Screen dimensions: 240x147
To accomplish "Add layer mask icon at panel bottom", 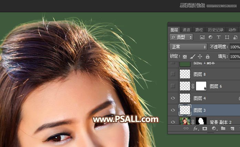I will (x=205, y=128).
